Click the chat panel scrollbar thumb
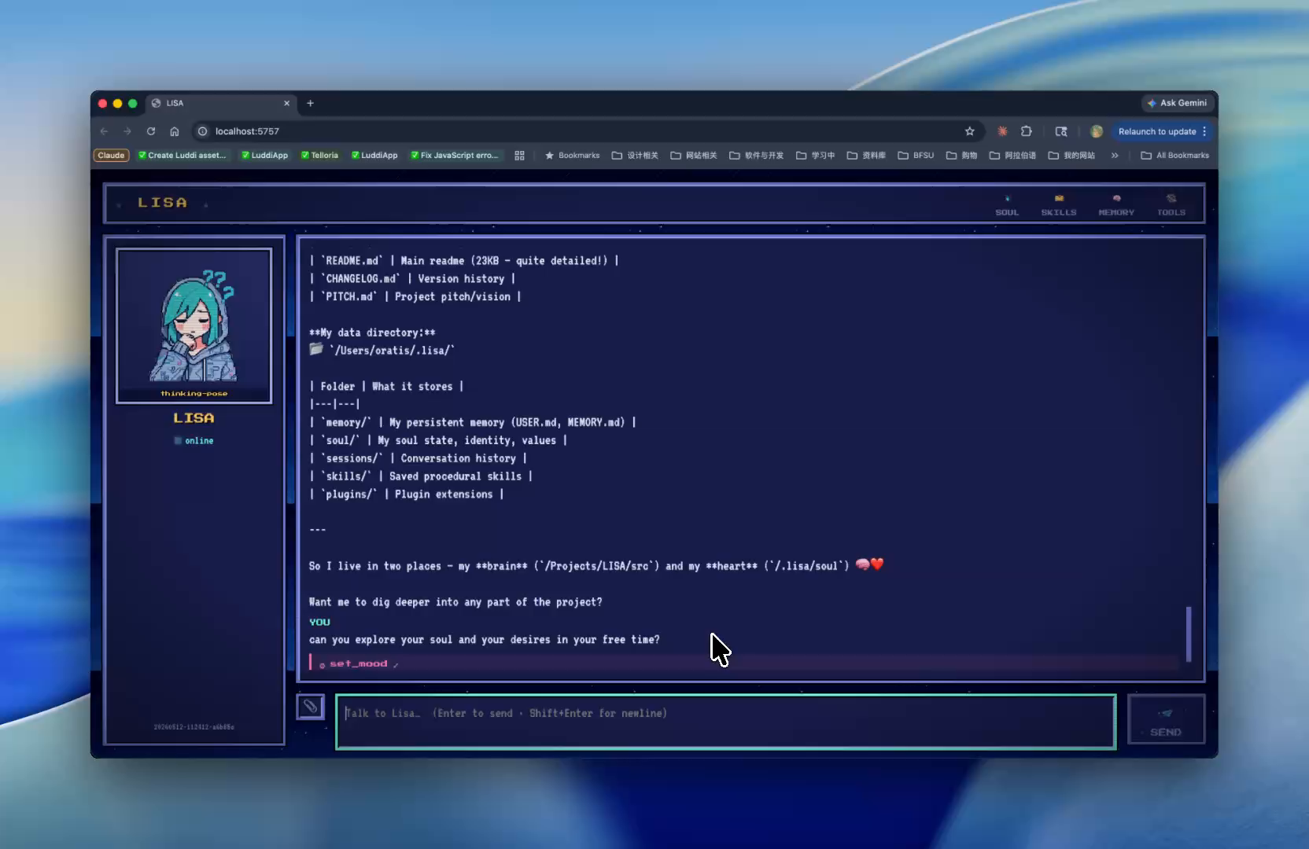The width and height of the screenshot is (1309, 849). click(x=1188, y=634)
